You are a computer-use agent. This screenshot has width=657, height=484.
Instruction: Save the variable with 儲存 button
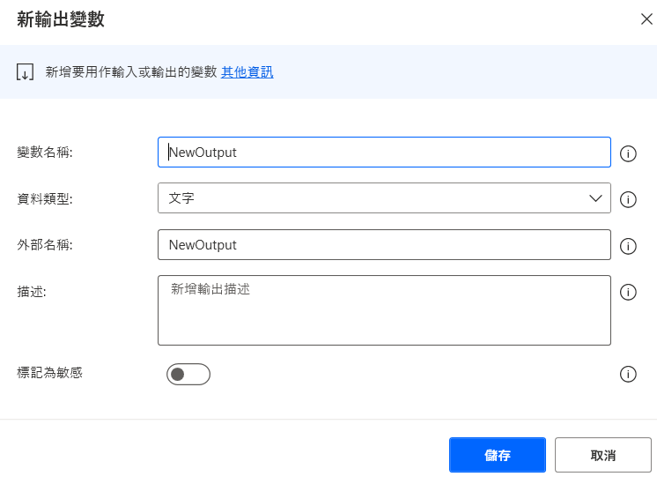[x=498, y=455]
